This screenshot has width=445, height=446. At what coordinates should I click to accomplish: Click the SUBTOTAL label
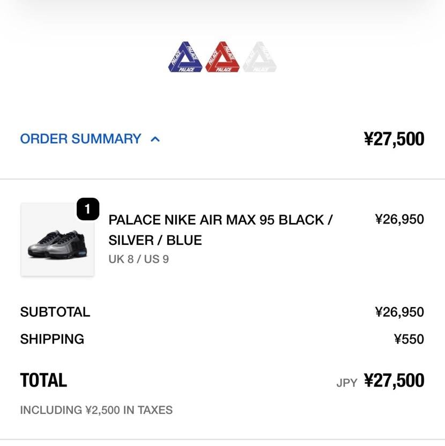(x=55, y=312)
